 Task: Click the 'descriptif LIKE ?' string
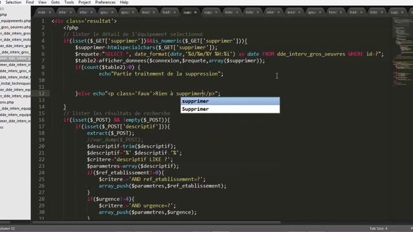(143, 159)
